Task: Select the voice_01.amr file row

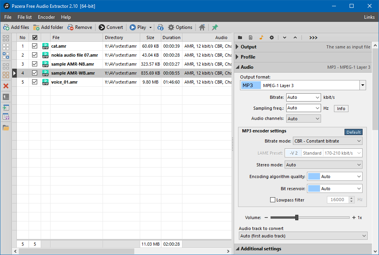Action: (124, 82)
